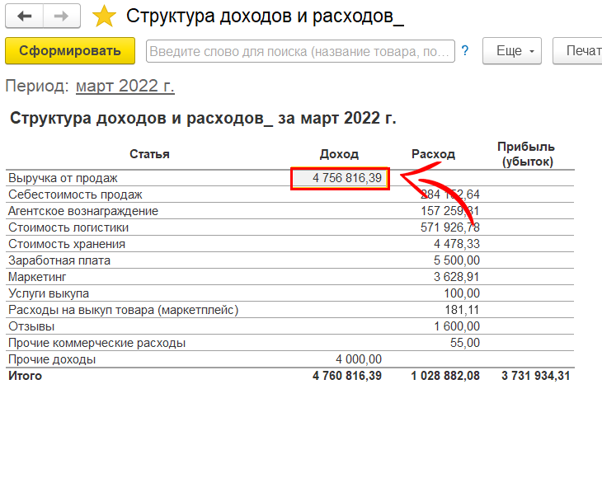The image size is (602, 478).
Task: Select the Себестоимость продаж row
Action: 75,194
